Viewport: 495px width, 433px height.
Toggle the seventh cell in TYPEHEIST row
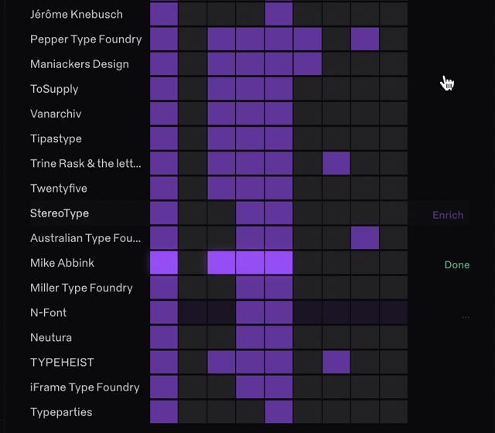click(336, 362)
